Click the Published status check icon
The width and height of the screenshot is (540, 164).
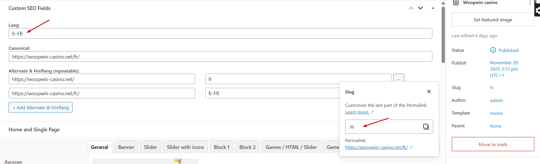493,50
